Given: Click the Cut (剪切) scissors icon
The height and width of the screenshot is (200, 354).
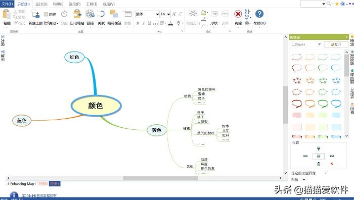Looking at the screenshot, I should click(15, 11).
